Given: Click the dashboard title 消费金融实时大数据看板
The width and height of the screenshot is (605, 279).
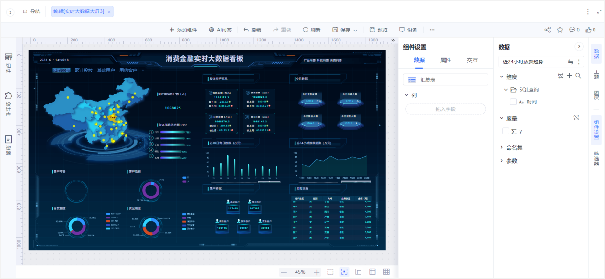Looking at the screenshot, I should click(204, 59).
